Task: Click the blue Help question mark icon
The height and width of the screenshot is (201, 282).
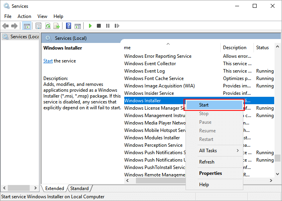Action: pos(69,26)
